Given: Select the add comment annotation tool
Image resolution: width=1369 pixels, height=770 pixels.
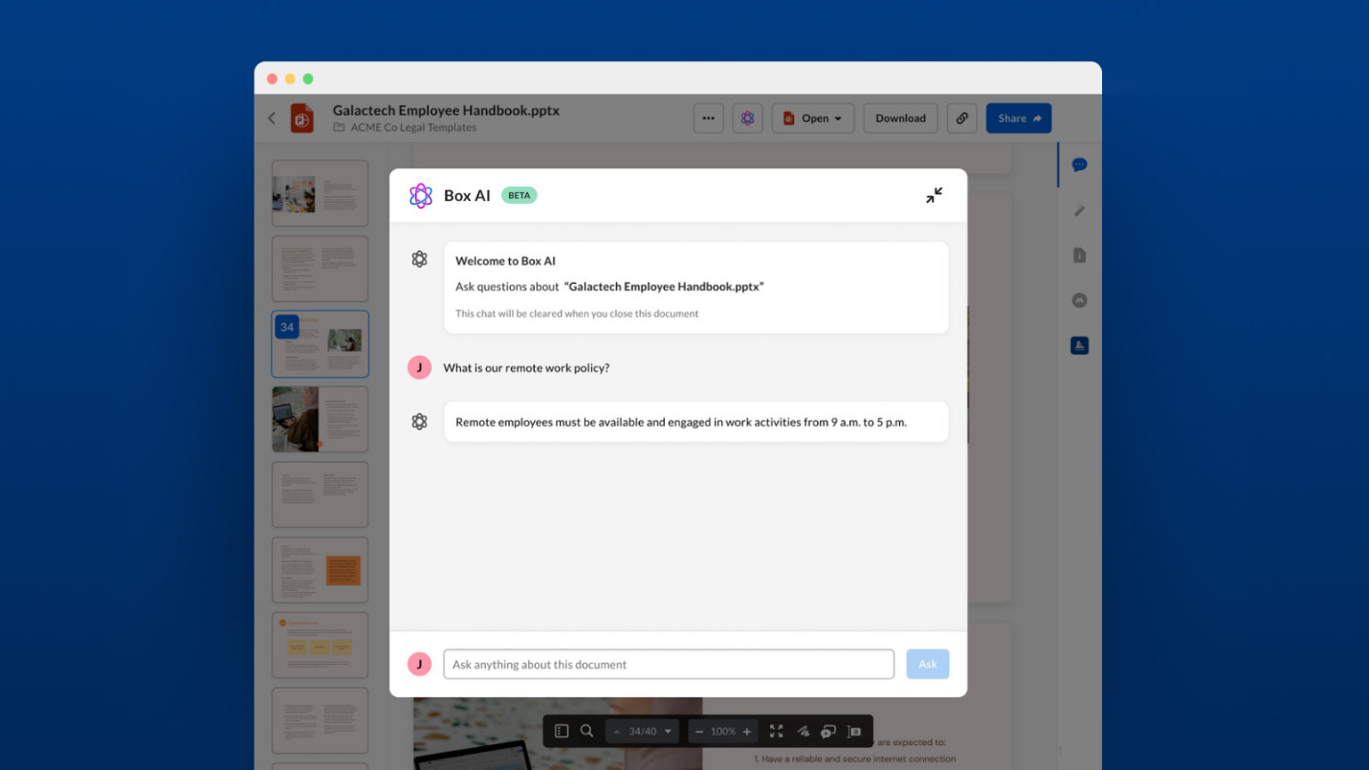Looking at the screenshot, I should coord(828,731).
